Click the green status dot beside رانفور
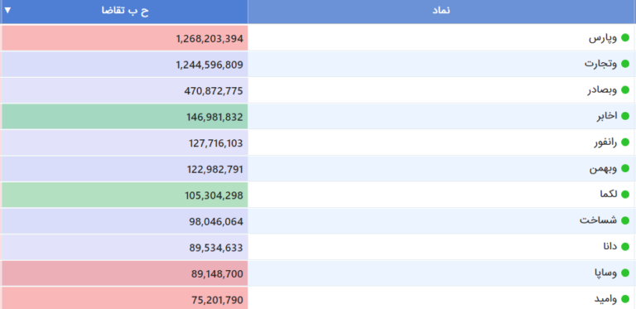Viewport: 636px width, 309px height. [x=625, y=142]
